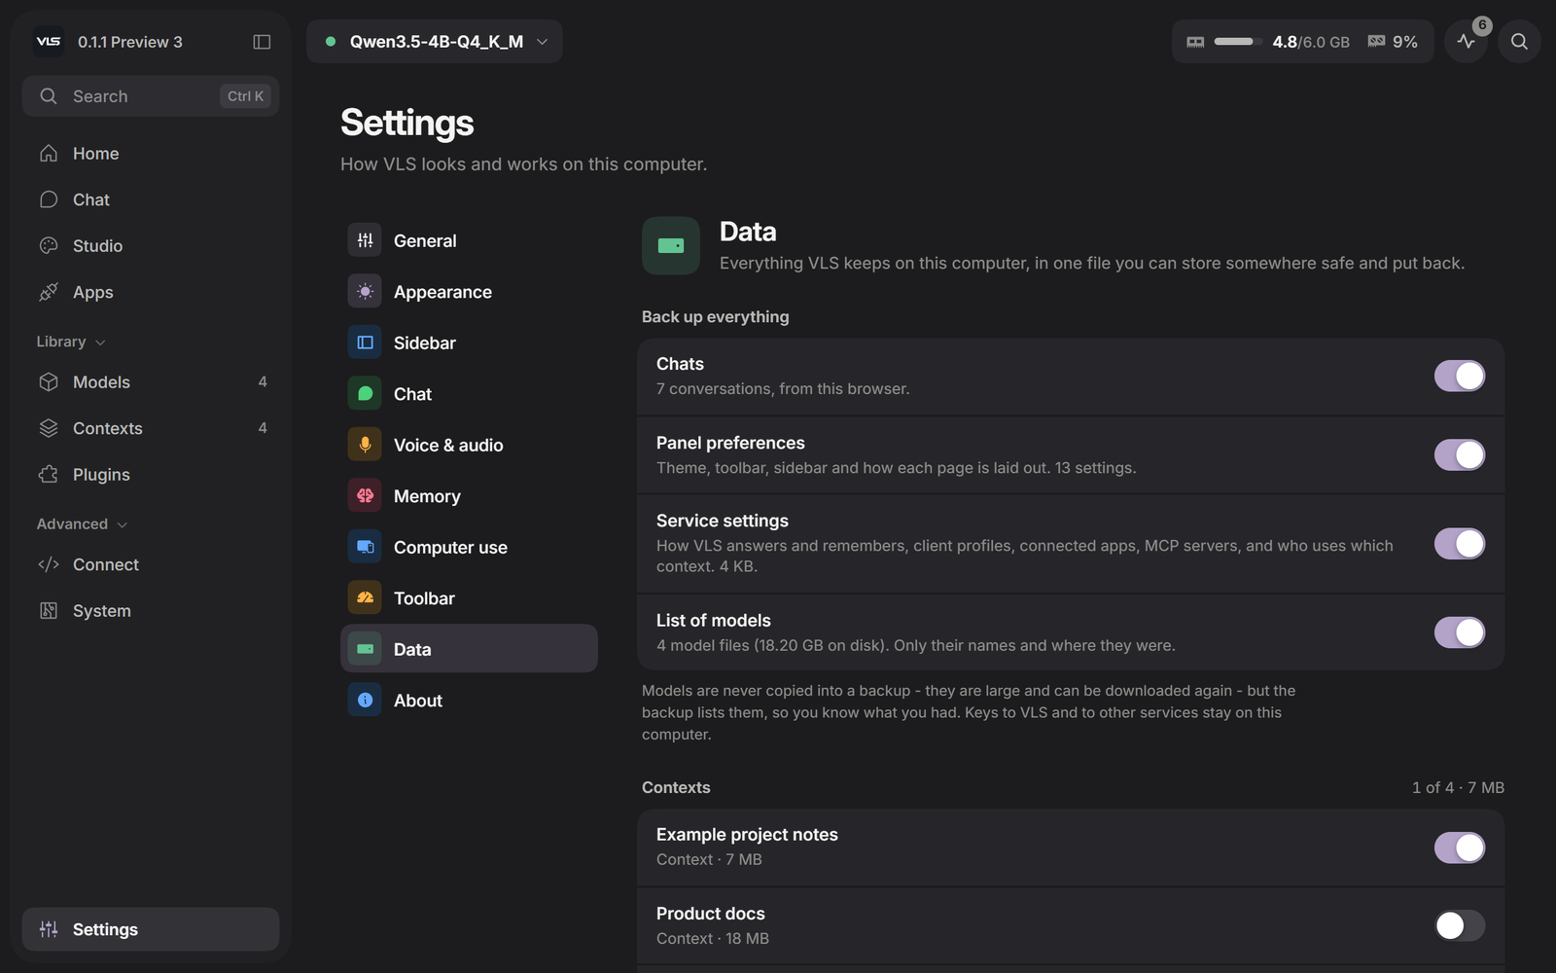Click the Apps rocket icon
The width and height of the screenshot is (1556, 973).
pos(49,292)
